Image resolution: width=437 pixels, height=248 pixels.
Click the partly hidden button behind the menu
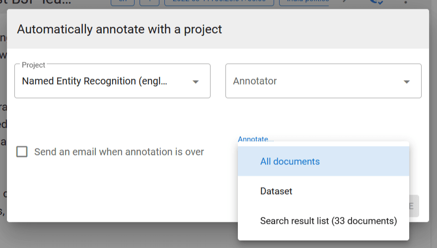414,206
